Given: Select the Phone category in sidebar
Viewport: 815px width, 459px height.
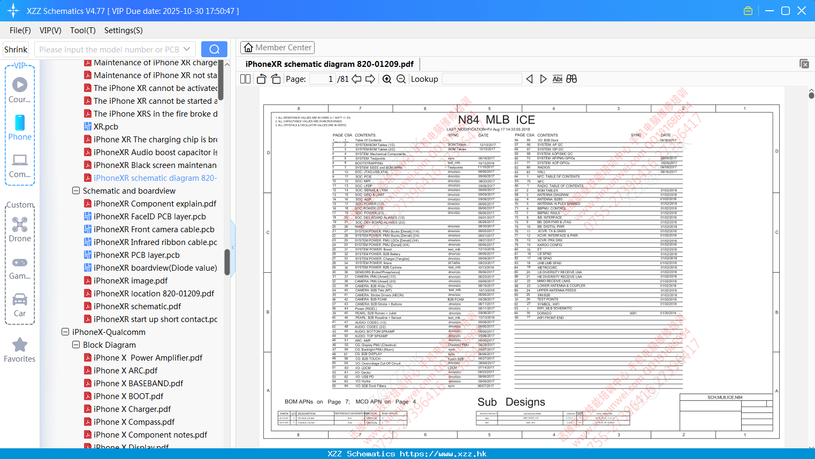Looking at the screenshot, I should click(20, 128).
